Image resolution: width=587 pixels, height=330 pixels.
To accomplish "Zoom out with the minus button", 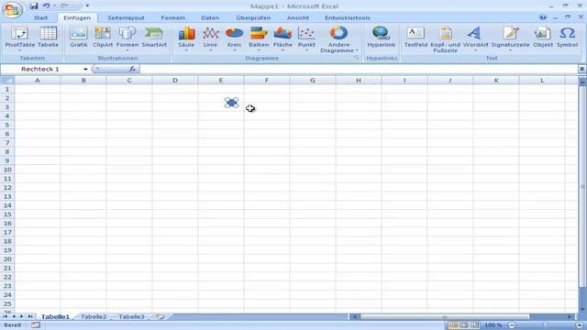I will [x=512, y=325].
